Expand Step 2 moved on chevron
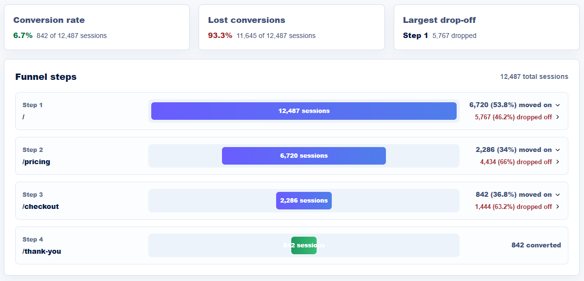584x281 pixels. coord(558,150)
